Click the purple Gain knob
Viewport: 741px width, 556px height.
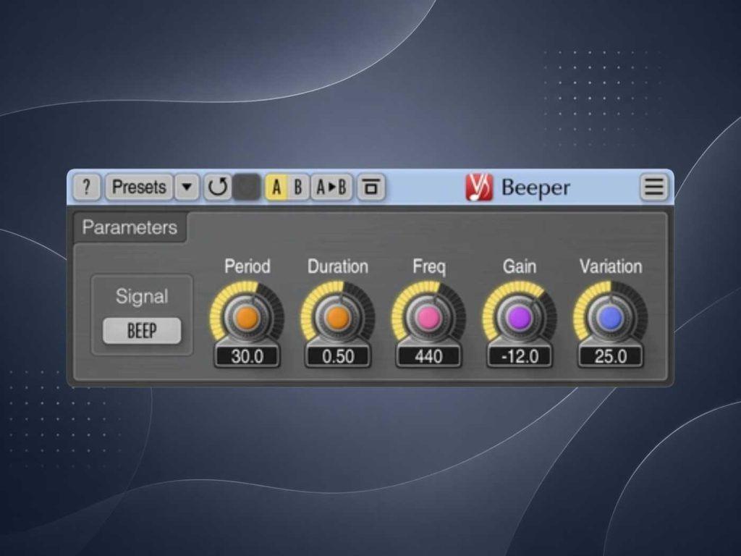coord(520,317)
